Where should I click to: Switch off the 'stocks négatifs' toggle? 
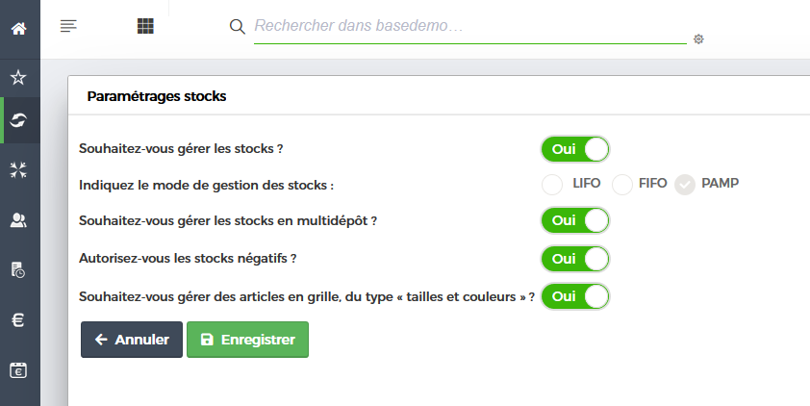coord(575,259)
